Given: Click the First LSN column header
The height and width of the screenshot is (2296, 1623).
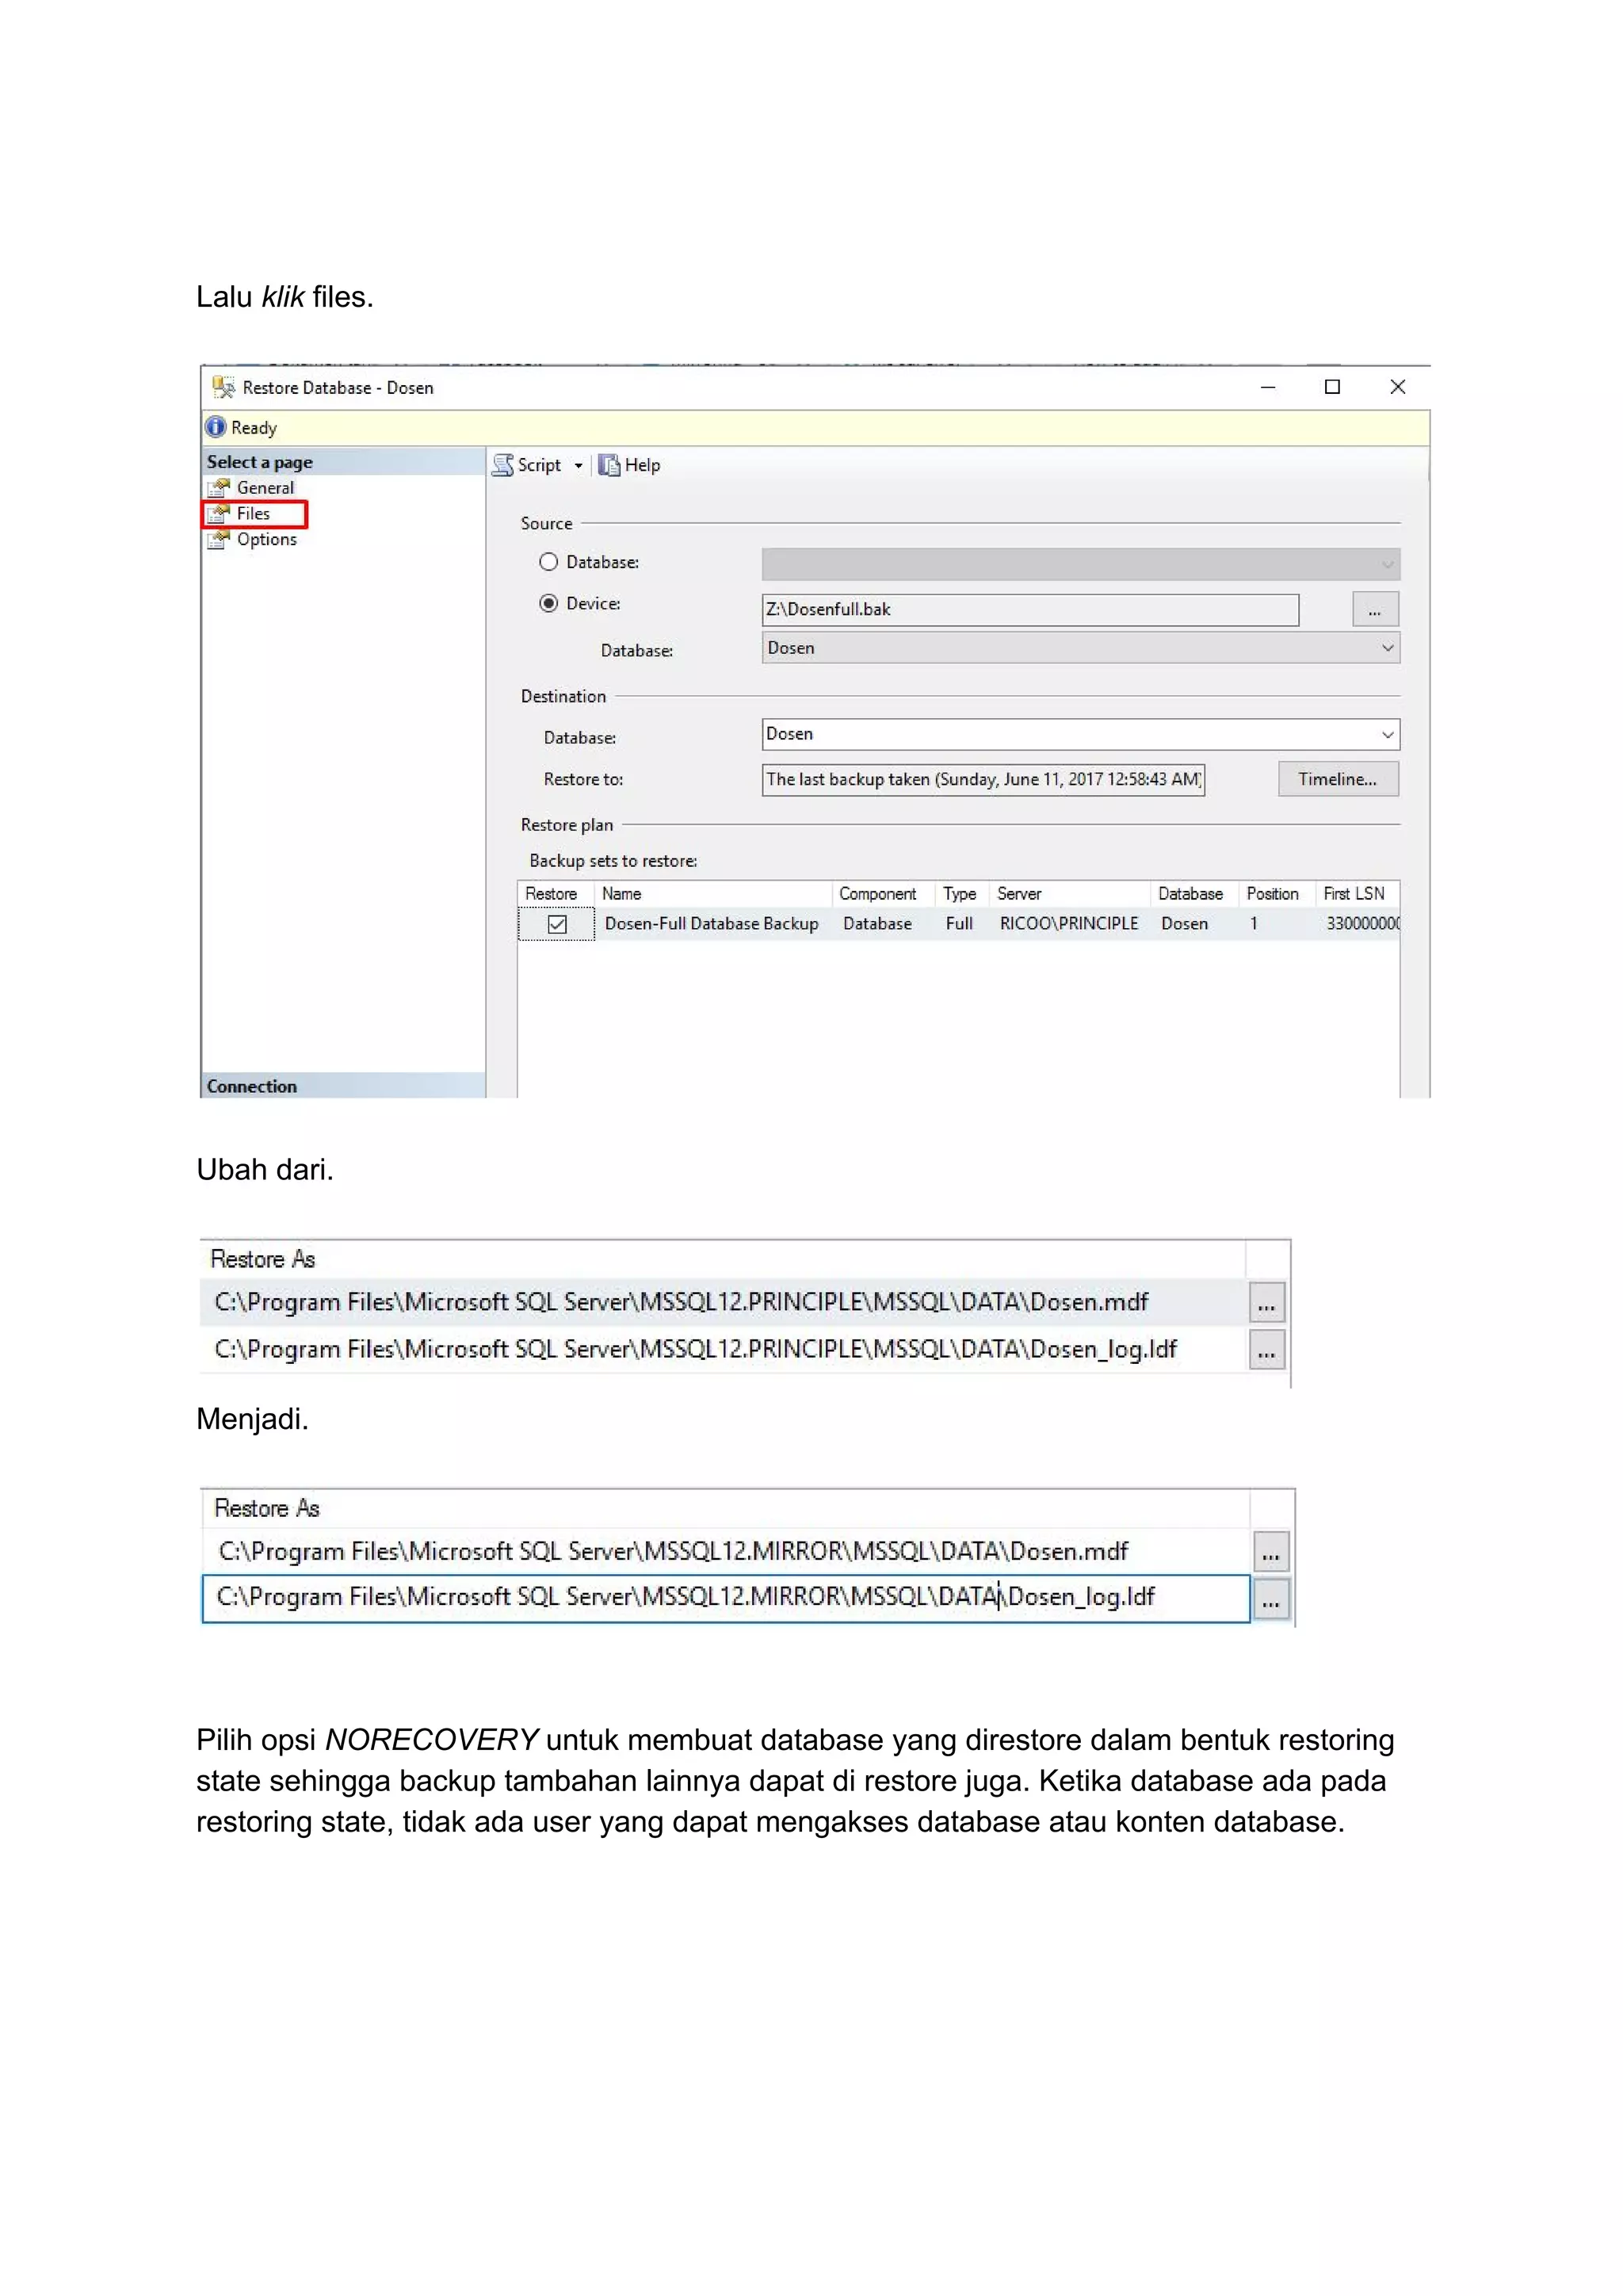Looking at the screenshot, I should tap(1355, 894).
